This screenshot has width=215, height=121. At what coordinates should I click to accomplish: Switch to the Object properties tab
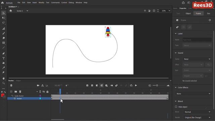tap(188, 13)
